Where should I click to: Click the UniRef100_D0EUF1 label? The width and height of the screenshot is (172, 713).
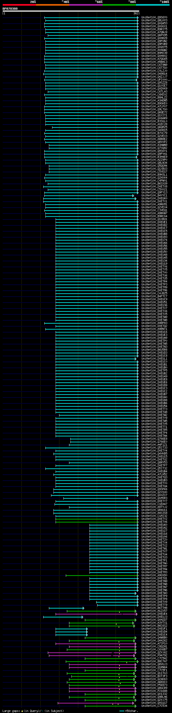pos(154,629)
